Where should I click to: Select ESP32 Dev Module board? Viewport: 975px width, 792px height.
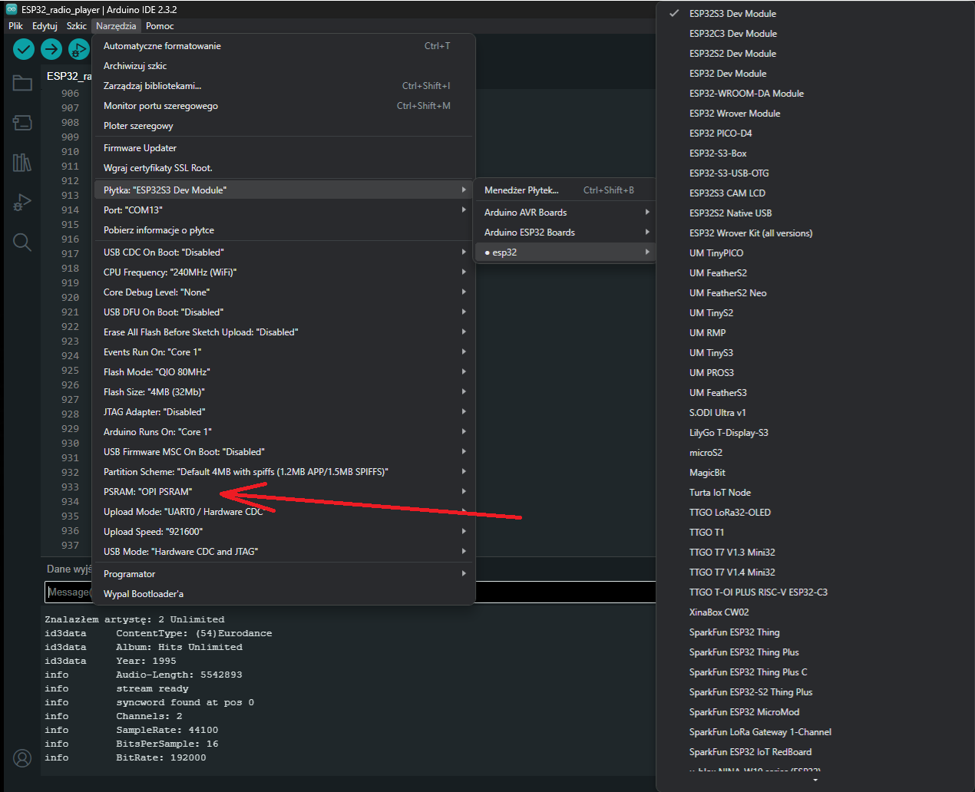click(x=815, y=74)
